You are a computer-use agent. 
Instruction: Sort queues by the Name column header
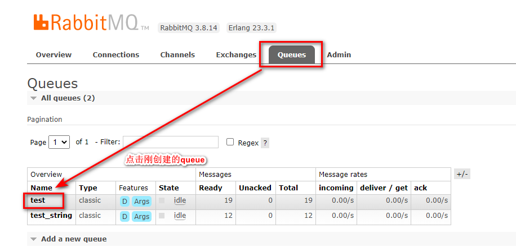41,188
